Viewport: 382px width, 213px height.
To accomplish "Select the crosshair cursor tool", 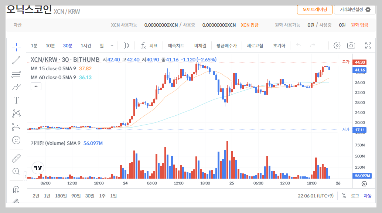I will [16, 47].
